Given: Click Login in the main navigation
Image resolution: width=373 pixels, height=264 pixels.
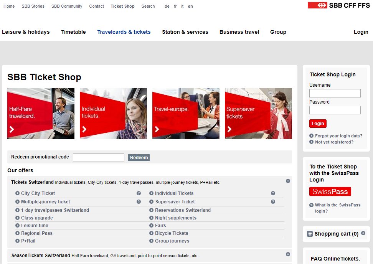Looking at the screenshot, I should 361,32.
